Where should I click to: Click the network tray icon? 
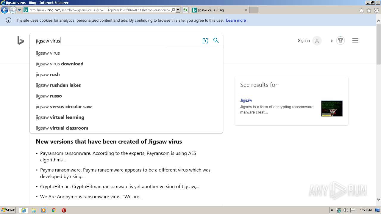click(x=338, y=210)
